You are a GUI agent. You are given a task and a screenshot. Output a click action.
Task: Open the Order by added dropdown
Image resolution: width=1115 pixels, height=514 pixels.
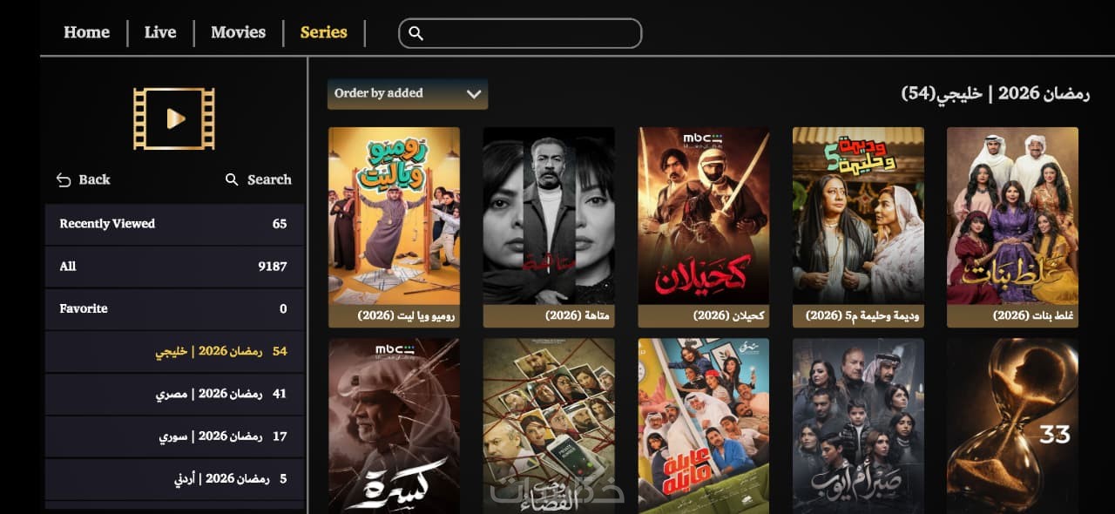pos(408,94)
